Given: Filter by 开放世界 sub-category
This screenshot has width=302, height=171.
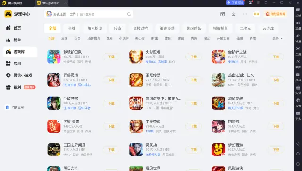Looking at the screenshot, I should 223,38.
